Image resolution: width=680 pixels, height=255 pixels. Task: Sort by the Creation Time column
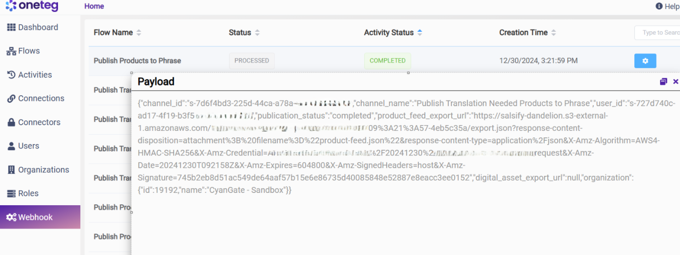(554, 33)
